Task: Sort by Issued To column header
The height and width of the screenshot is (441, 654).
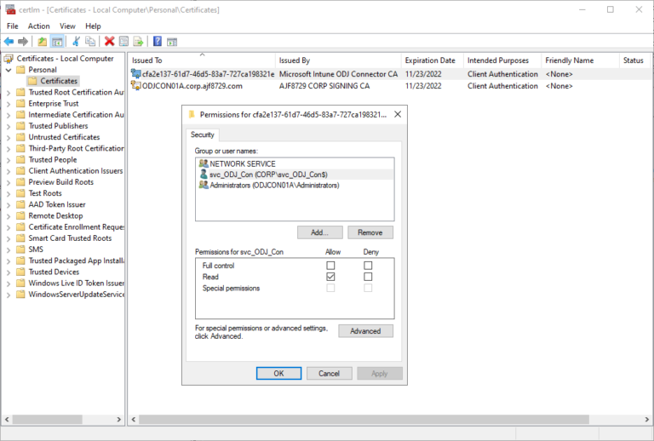Action: 202,60
